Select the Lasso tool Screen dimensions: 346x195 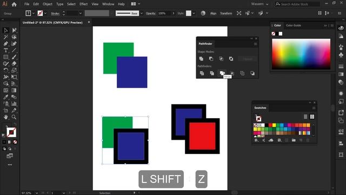point(14,37)
